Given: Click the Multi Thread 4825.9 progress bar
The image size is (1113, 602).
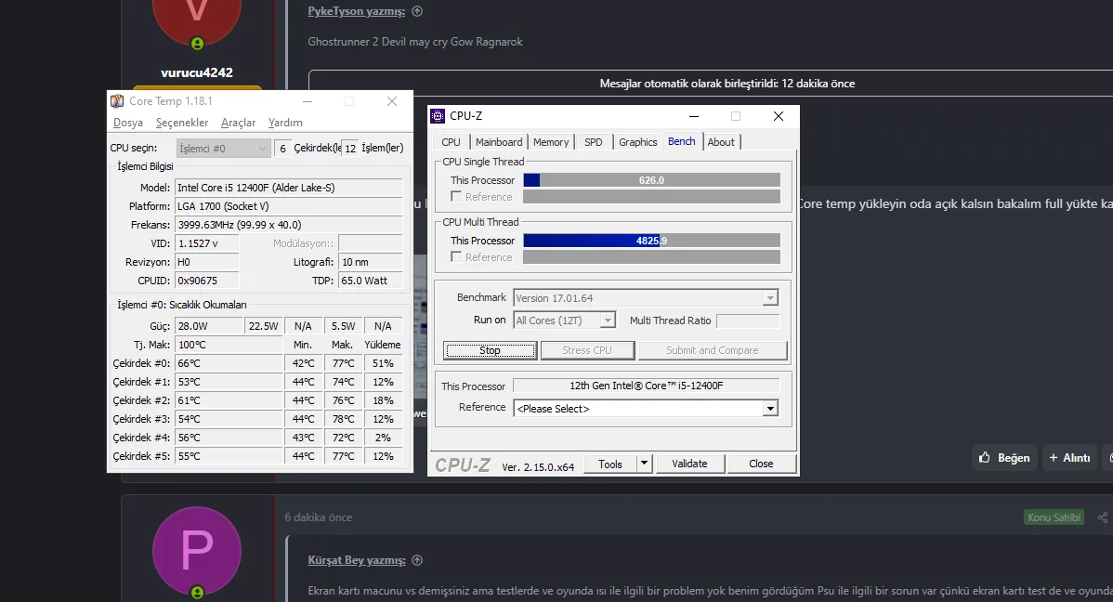Looking at the screenshot, I should pos(651,241).
